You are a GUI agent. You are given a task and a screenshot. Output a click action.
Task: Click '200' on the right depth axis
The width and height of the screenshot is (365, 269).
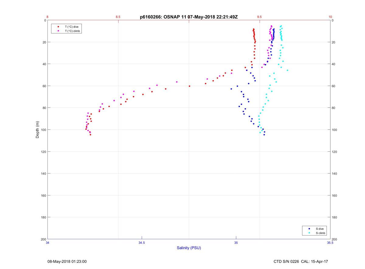(335, 239)
